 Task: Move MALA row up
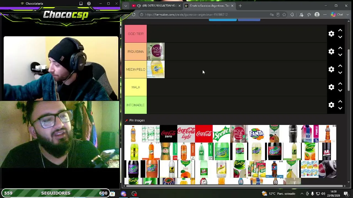tap(340, 84)
